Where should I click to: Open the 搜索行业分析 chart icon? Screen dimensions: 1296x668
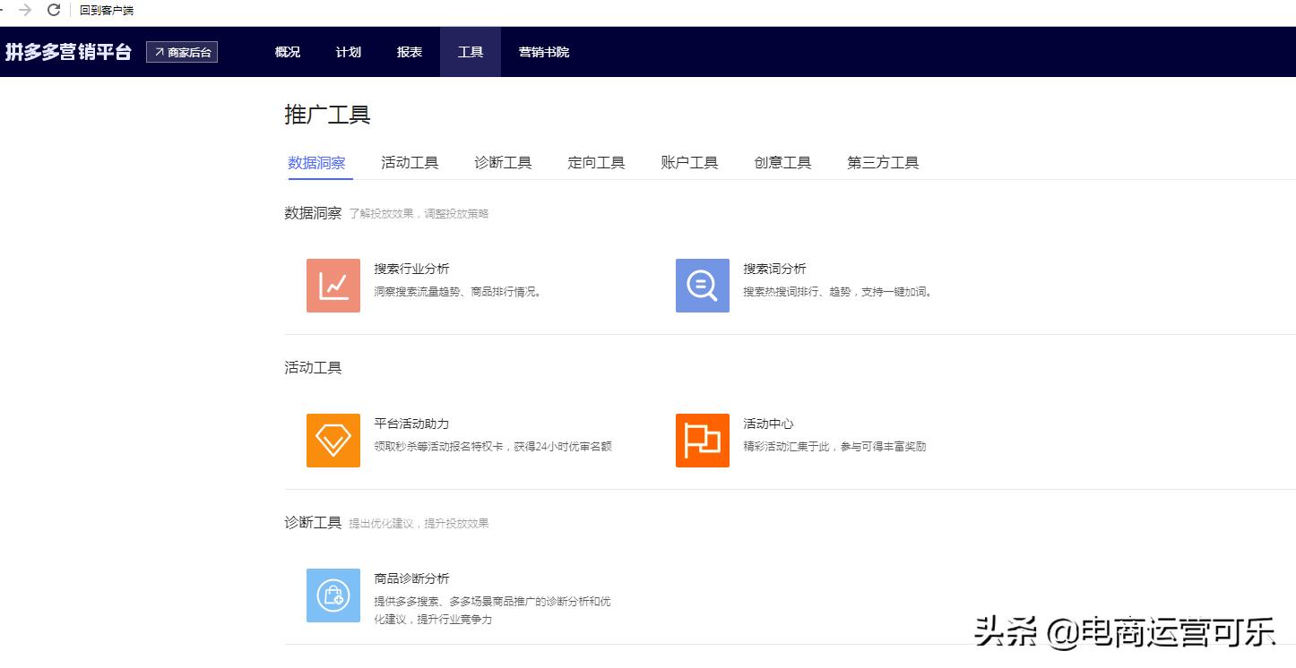point(333,285)
